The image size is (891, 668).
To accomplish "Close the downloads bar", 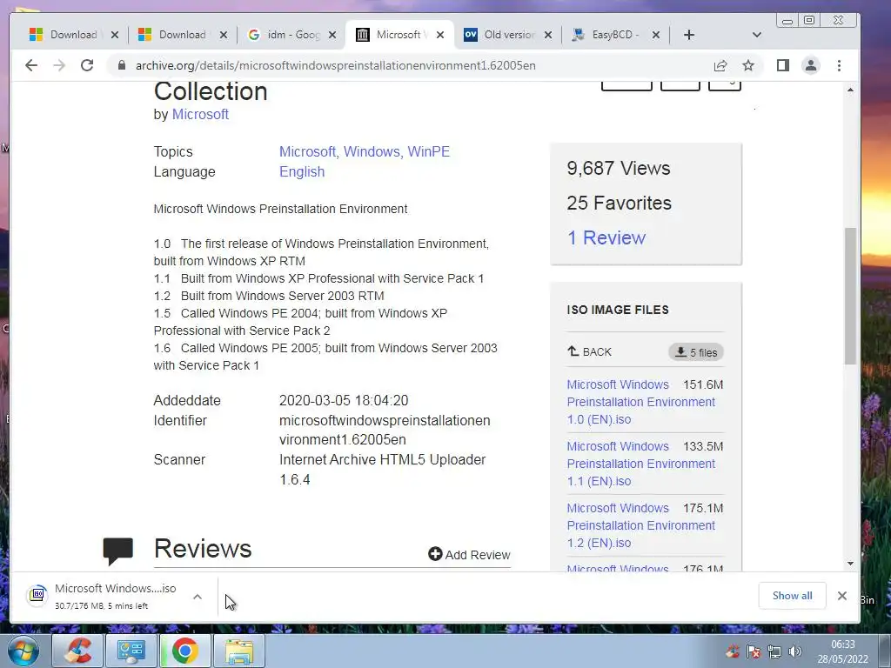I will 842,595.
